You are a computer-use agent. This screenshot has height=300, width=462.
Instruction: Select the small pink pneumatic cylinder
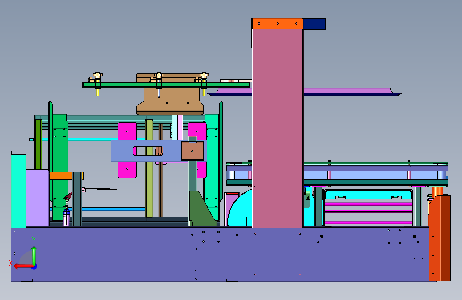tap(67, 218)
